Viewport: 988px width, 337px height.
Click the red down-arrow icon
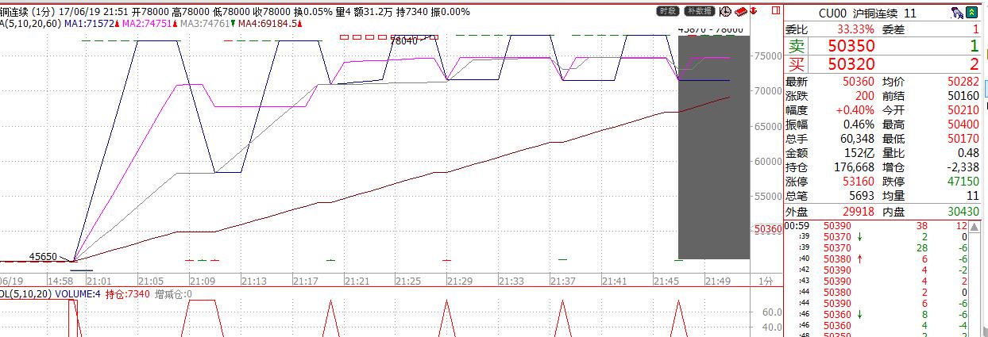[x=753, y=11]
